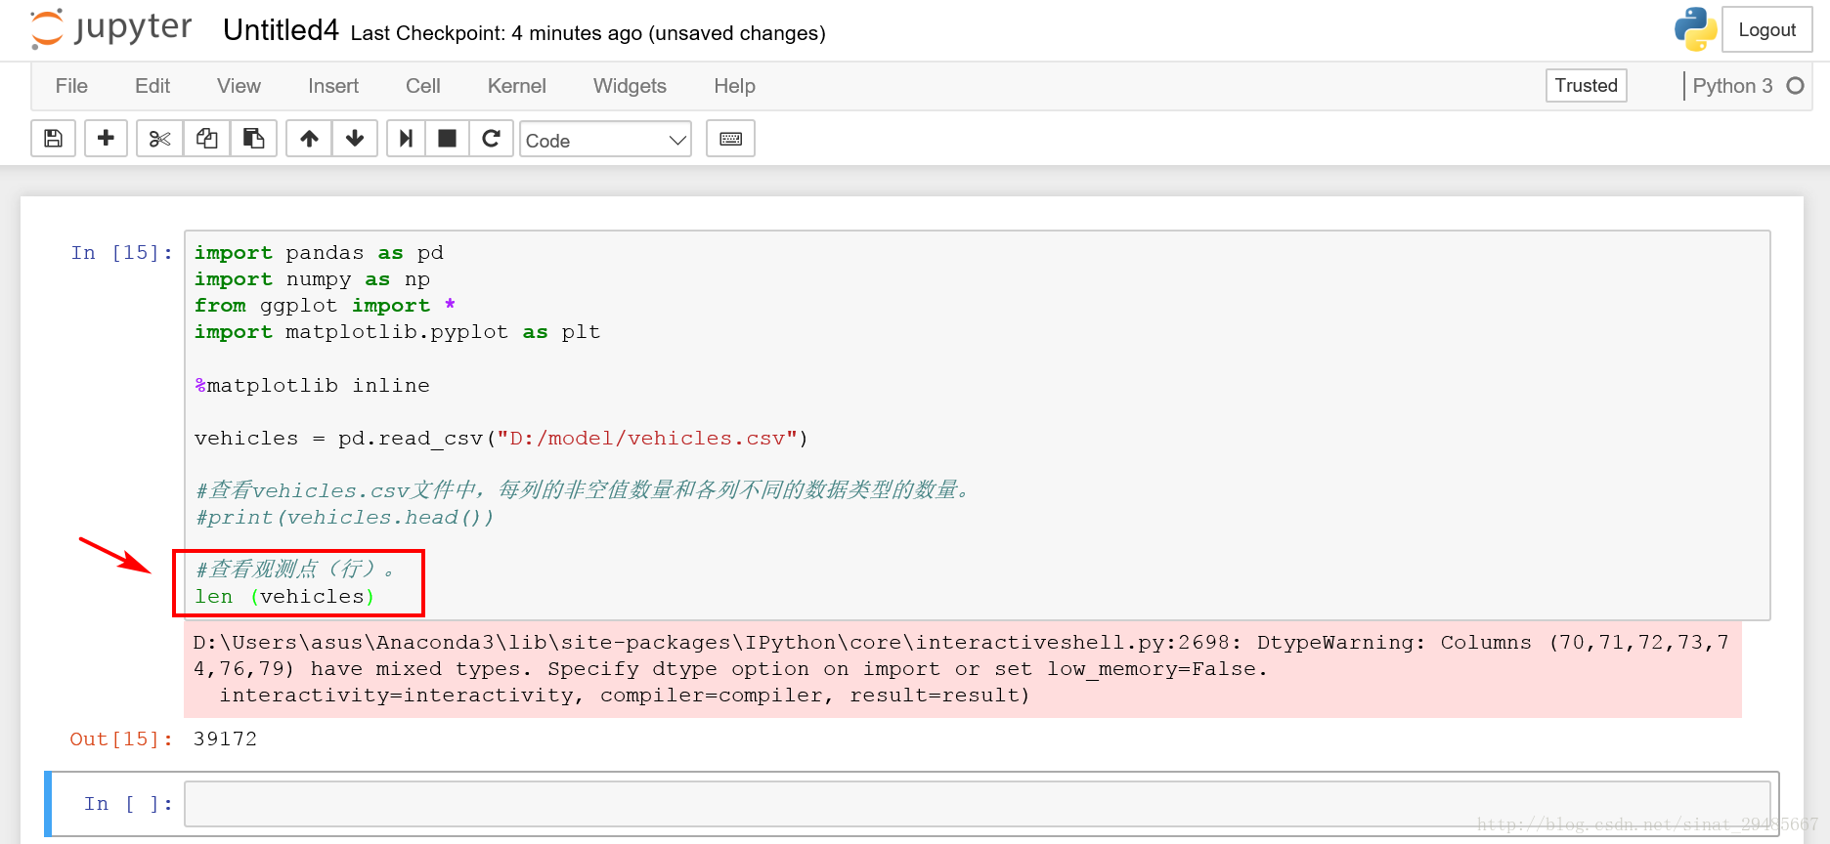
Task: Restart the kernel with refresh icon
Action: (x=491, y=139)
